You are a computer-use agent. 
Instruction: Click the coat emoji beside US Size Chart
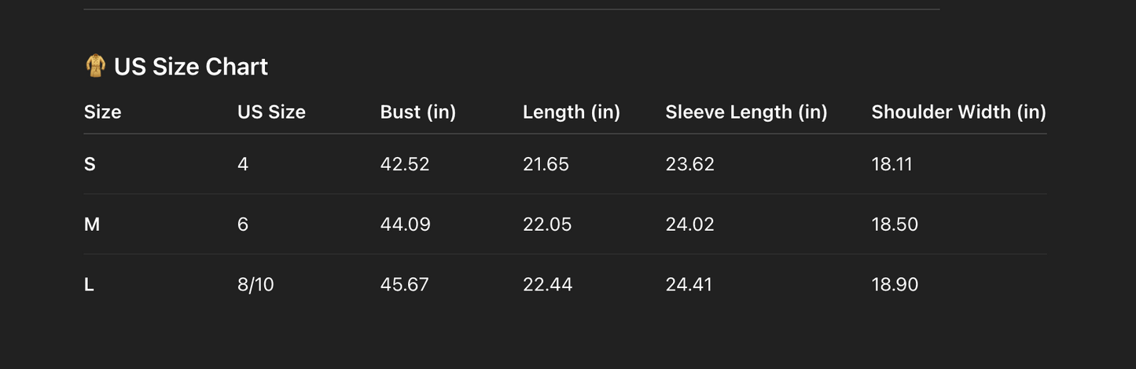pyautogui.click(x=95, y=66)
